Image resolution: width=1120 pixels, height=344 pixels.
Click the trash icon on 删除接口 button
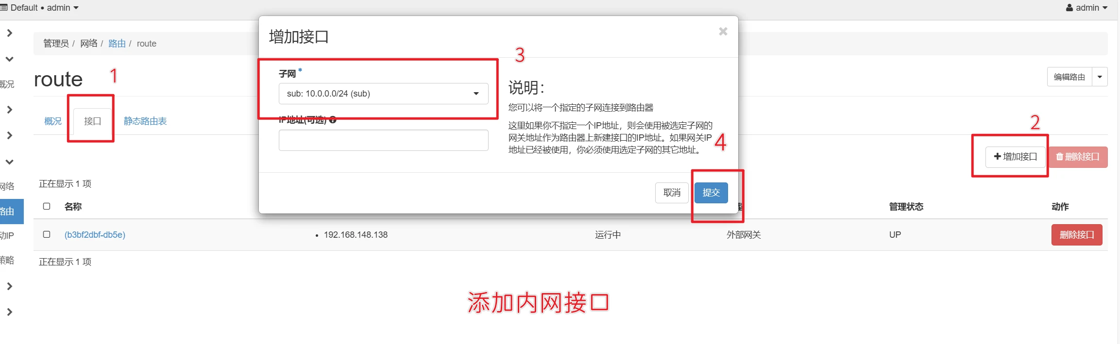pos(1059,157)
